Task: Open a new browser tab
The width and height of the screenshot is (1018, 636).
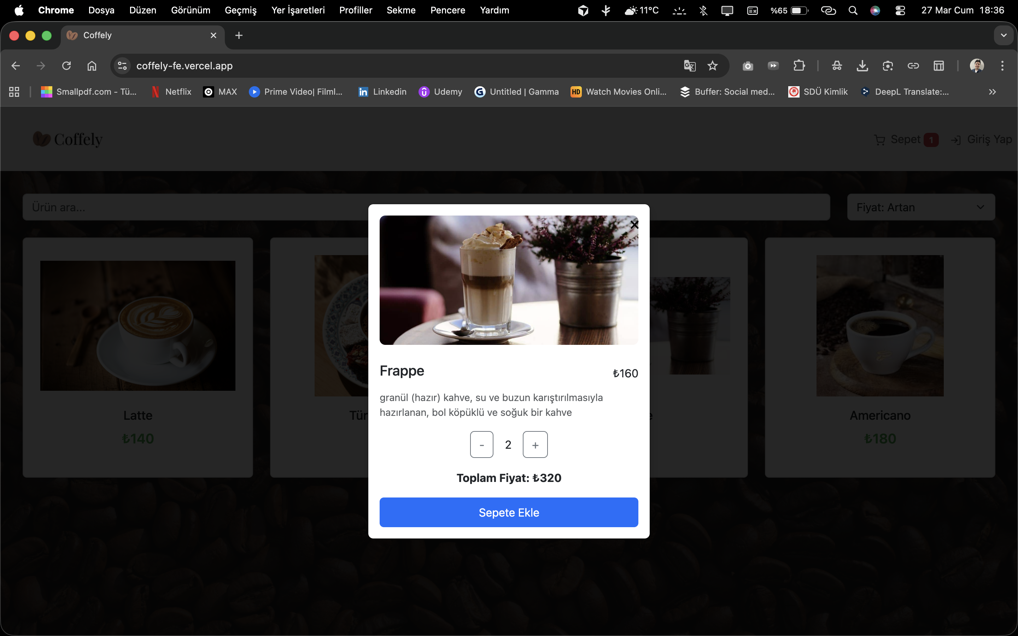Action: coord(239,36)
